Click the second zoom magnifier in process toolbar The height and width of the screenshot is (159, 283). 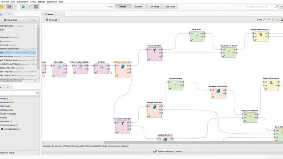point(269,19)
